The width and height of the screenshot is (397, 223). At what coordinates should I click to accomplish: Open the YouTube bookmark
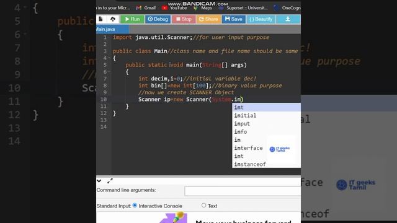pyautogui.click(x=174, y=8)
